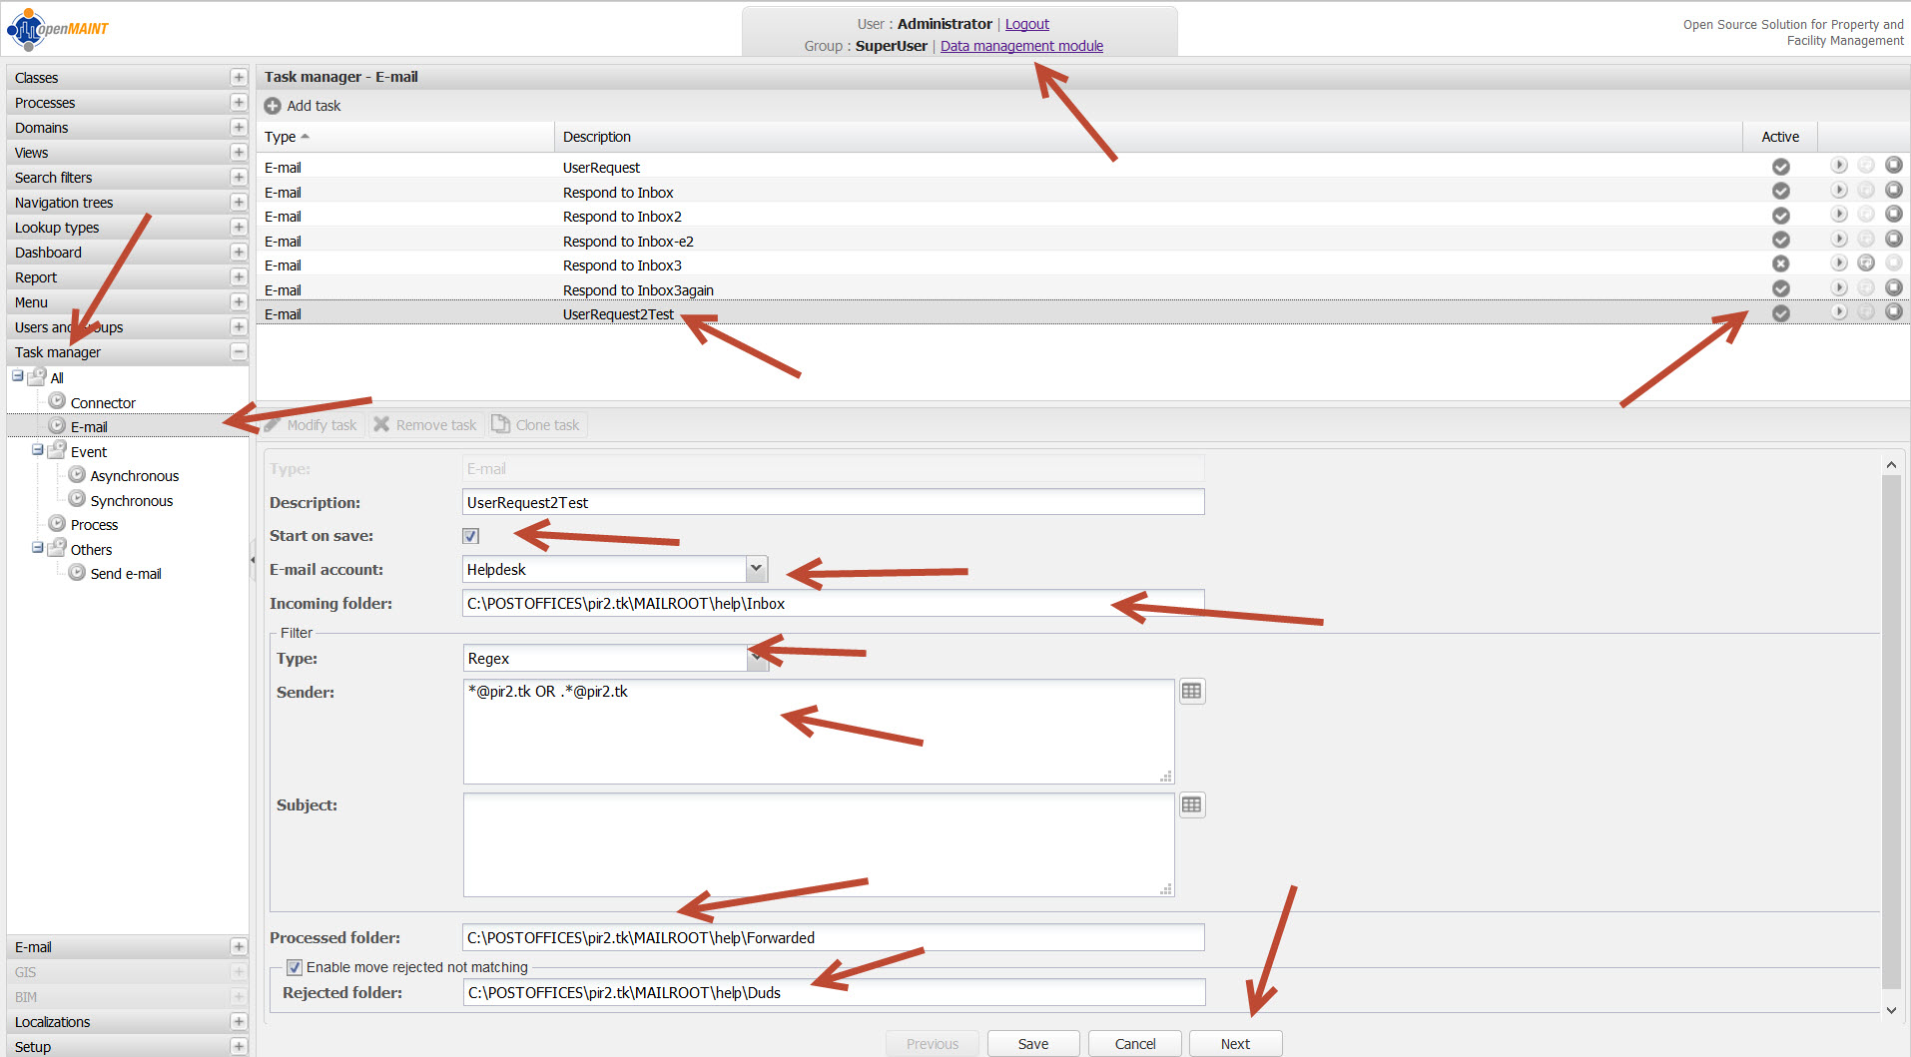This screenshot has width=1911, height=1057.
Task: Open the Sender filter grid editor icon
Action: tap(1191, 692)
